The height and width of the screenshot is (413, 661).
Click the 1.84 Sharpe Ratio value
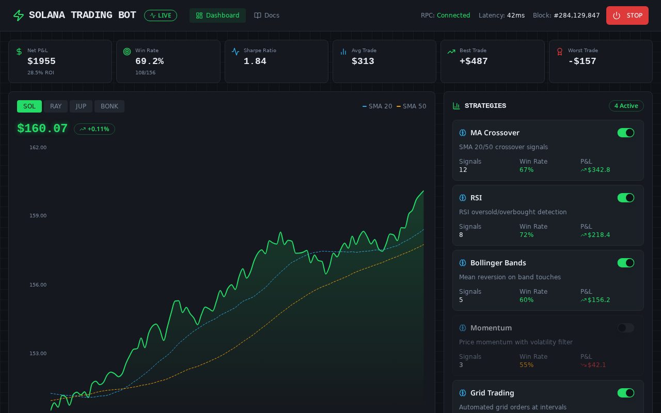click(255, 61)
